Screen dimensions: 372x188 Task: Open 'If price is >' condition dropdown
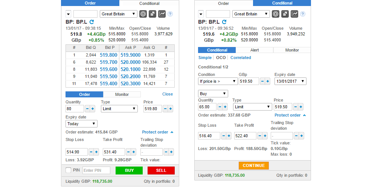[218, 81]
